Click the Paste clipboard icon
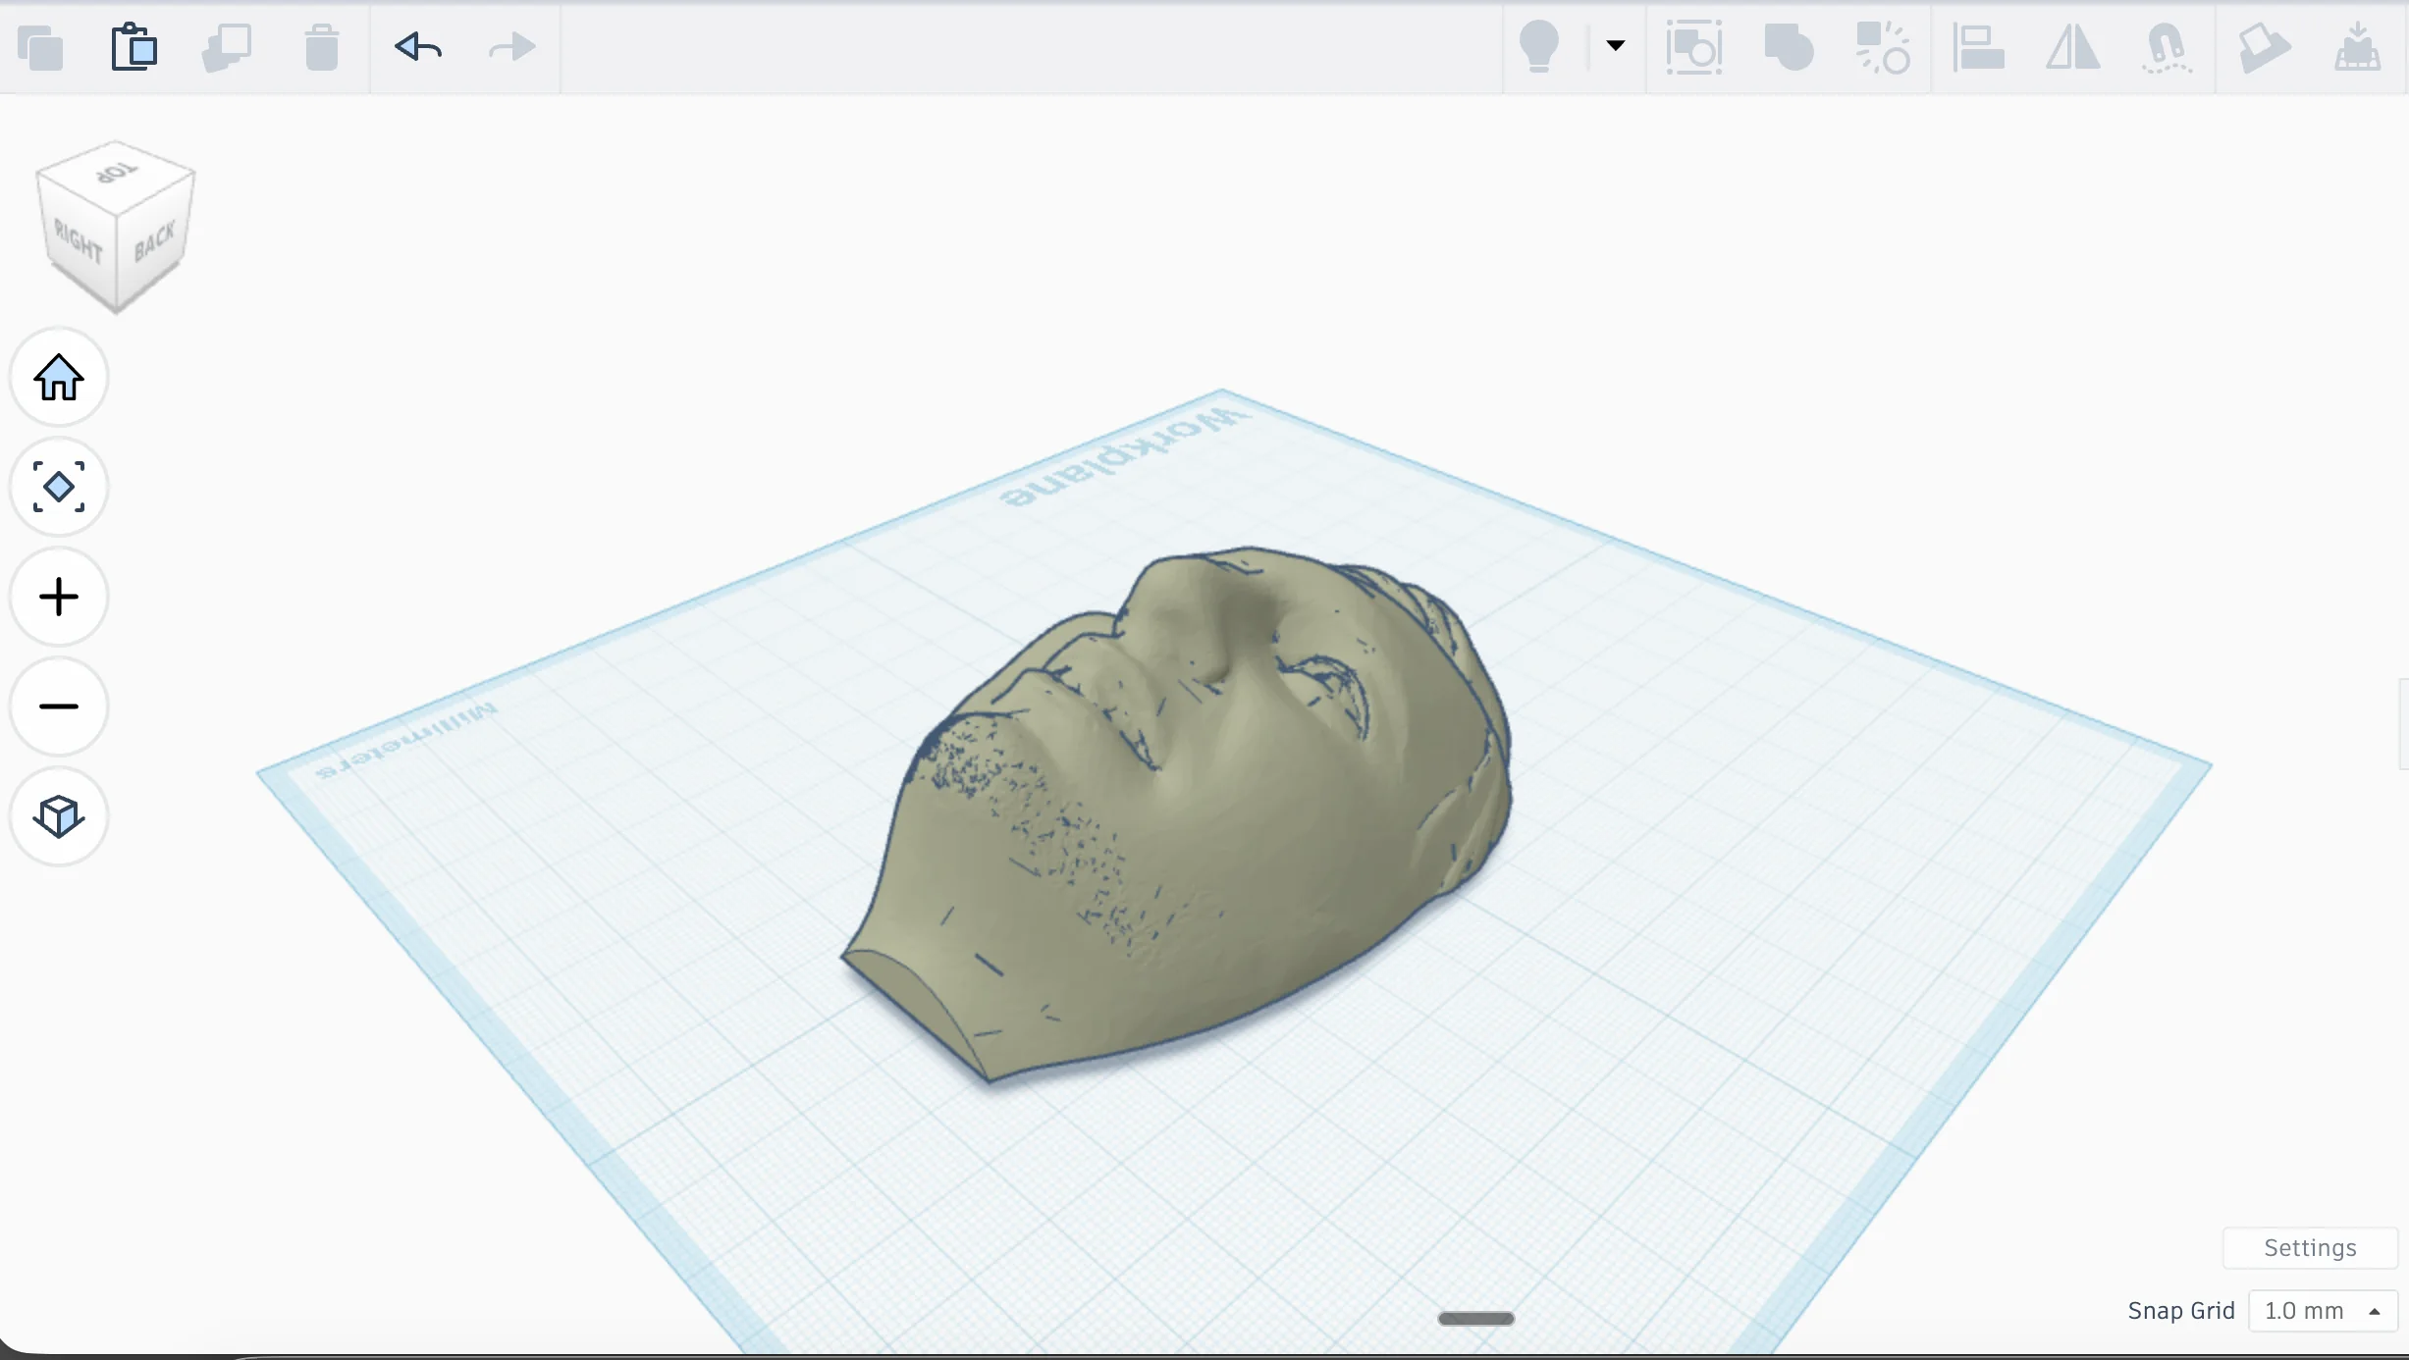Viewport: 2409px width, 1360px height. click(134, 47)
